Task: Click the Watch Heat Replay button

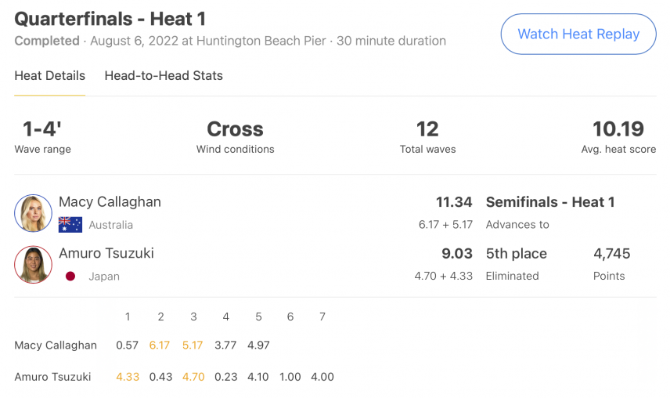Action: (578, 34)
